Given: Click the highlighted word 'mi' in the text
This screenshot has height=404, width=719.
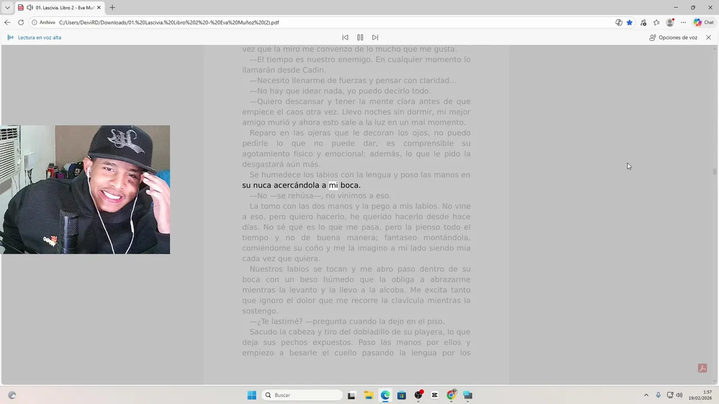Looking at the screenshot, I should 333,185.
